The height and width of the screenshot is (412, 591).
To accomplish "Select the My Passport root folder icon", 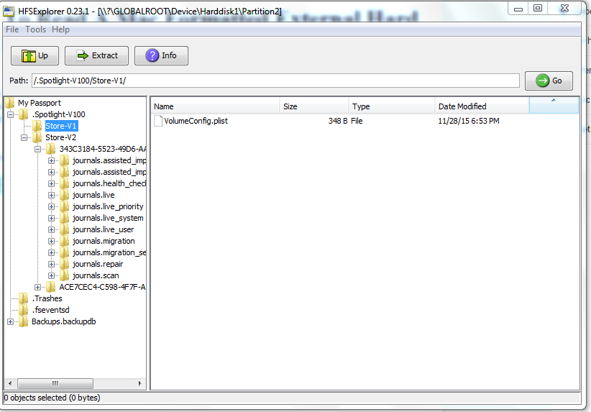I will [10, 103].
